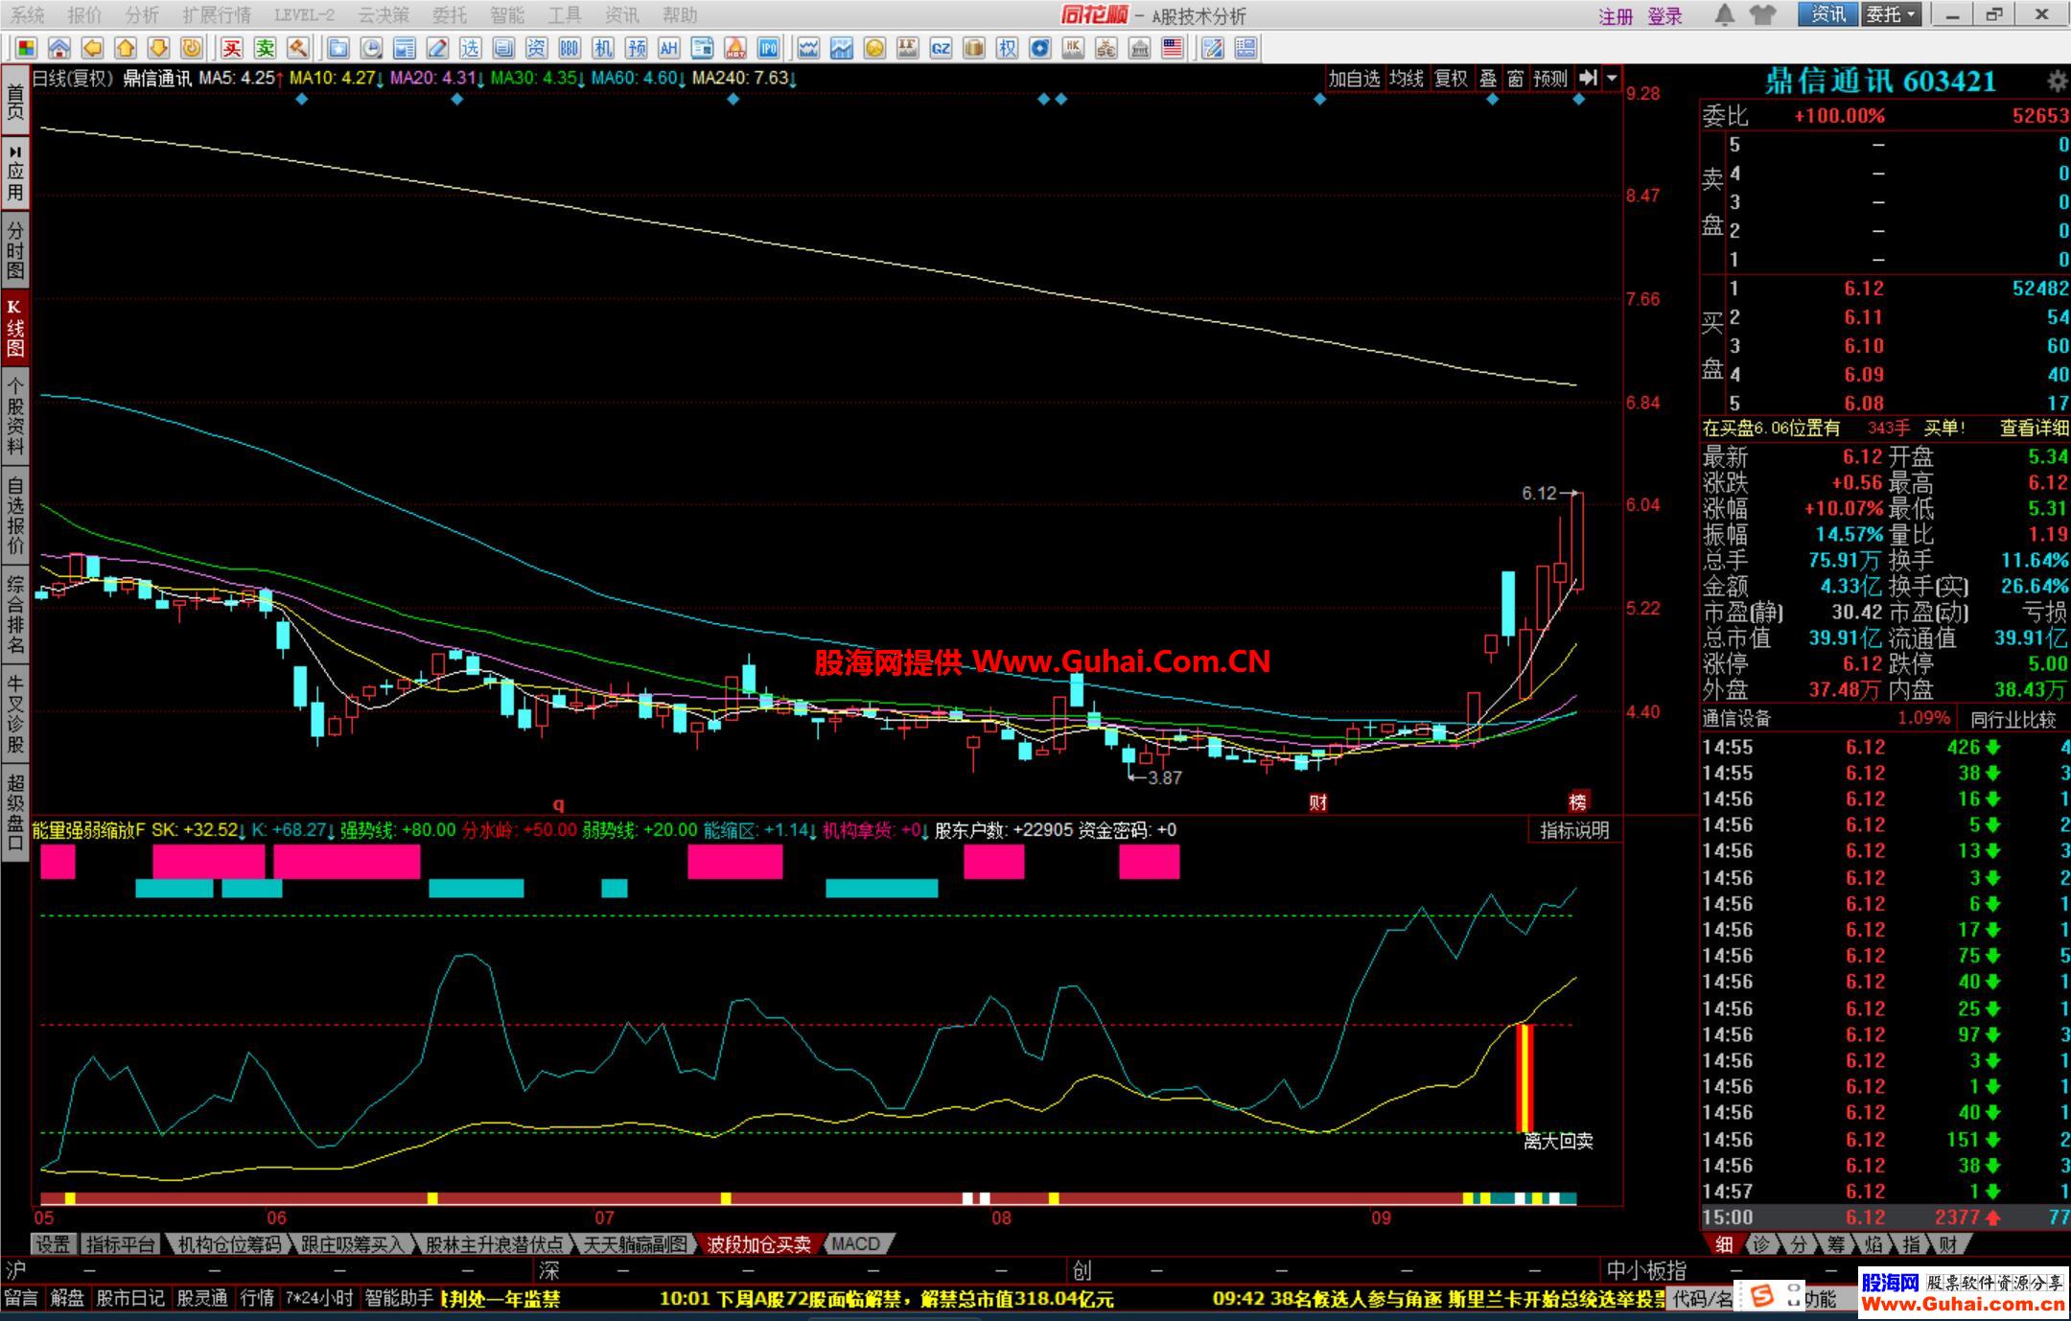
Task: Click the pencil drawing tool icon
Action: (x=437, y=48)
